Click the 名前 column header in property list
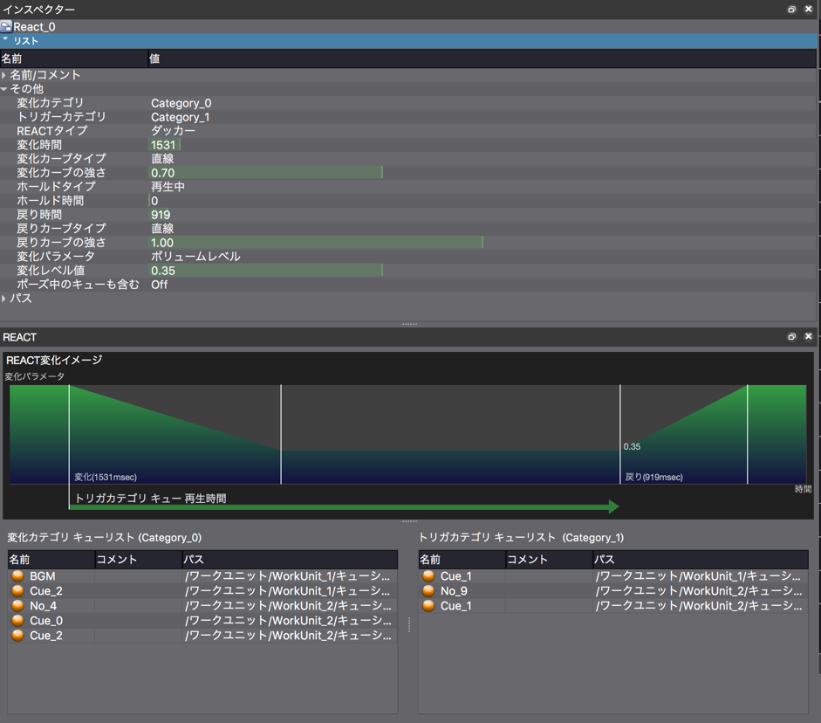821x723 pixels. pyautogui.click(x=12, y=59)
